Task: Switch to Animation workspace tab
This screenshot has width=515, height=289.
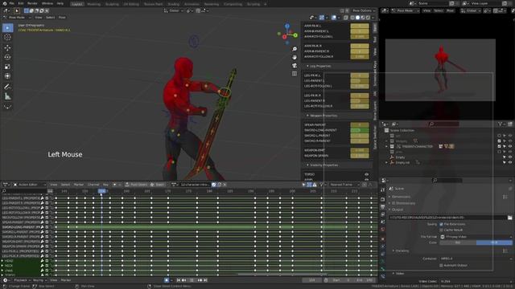Action: [x=192, y=4]
